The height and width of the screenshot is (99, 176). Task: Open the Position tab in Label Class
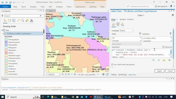point(130,20)
